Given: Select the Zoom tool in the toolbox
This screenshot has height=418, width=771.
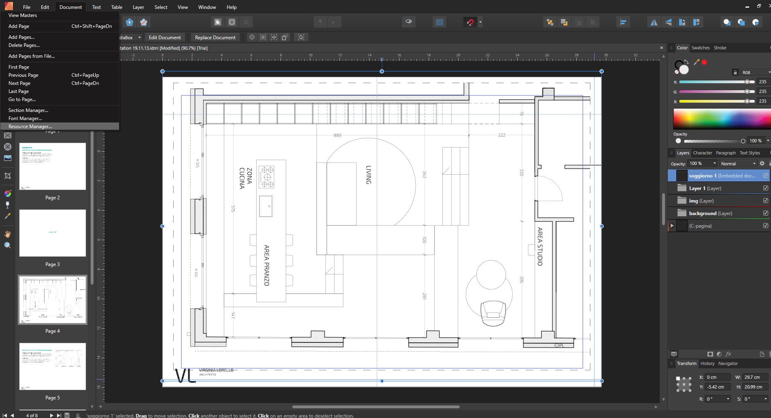Looking at the screenshot, I should pos(7,245).
